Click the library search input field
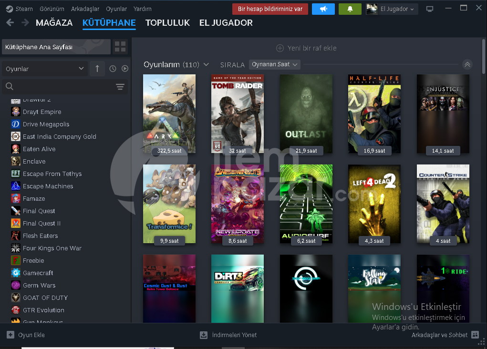The image size is (487, 349). click(64, 86)
